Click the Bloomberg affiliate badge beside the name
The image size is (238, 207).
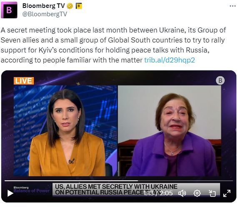[79, 6]
